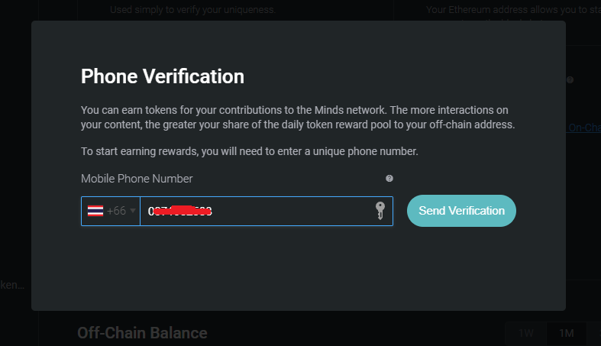
Task: Expand the country code dropdown arrow
Action: click(x=133, y=212)
